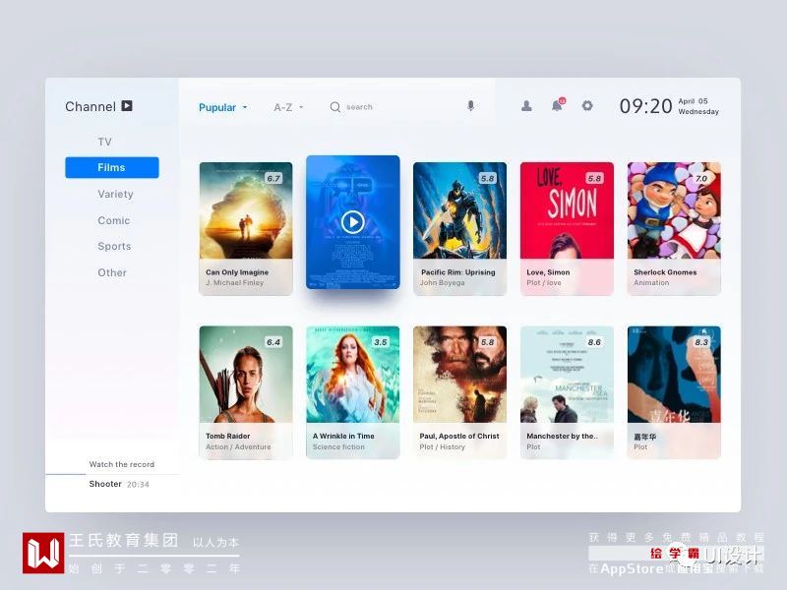Screen dimensions: 787x590
Task: Click into the search input field
Action: (401, 107)
